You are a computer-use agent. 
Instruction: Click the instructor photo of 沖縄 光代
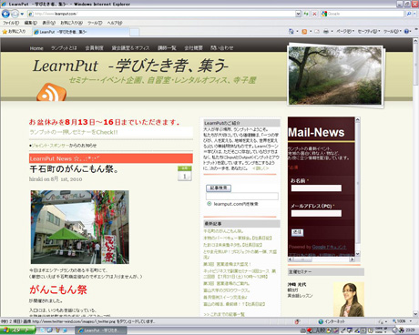[349, 299]
